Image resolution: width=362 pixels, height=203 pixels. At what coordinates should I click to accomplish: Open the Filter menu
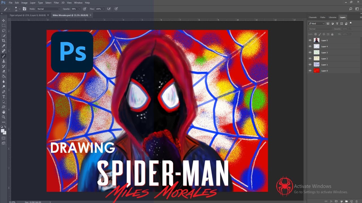pyautogui.click(x=56, y=3)
